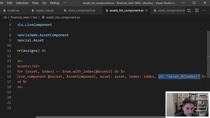This screenshot has width=210, height=118.
Task: Close the assets_list_component.ex tab
Action: point(147,10)
